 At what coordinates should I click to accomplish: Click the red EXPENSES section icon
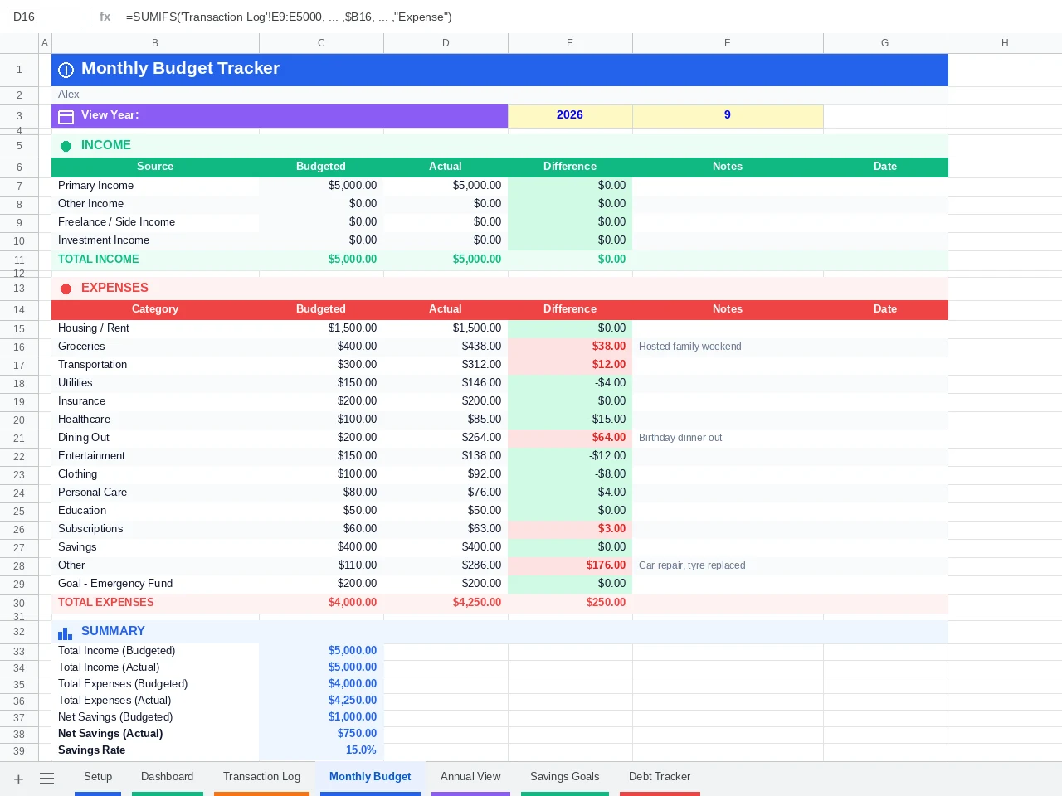(66, 289)
